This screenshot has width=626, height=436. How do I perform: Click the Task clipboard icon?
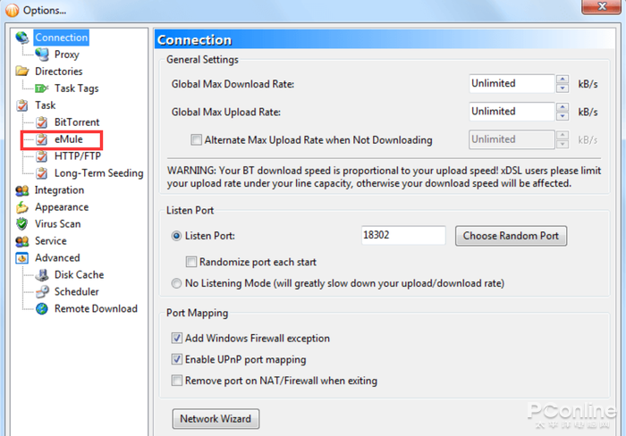[22, 105]
